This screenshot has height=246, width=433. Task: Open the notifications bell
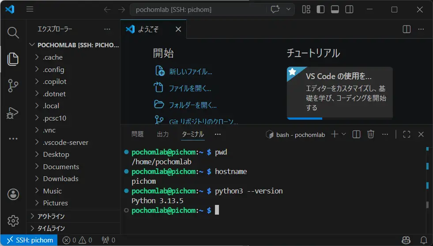tap(424, 240)
